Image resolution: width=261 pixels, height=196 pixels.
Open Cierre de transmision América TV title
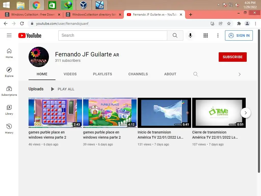[x=215, y=135]
